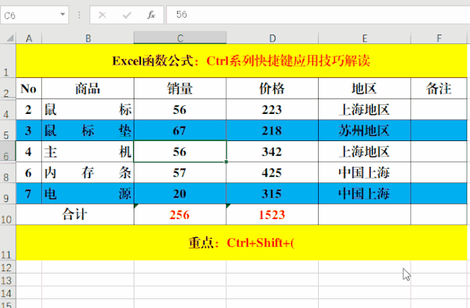Click the Enter checkmark formula bar icon

(x=127, y=15)
